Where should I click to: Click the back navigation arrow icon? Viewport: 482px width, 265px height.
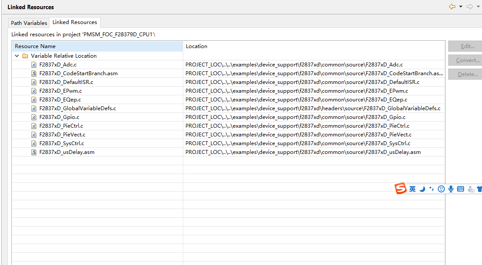point(452,7)
